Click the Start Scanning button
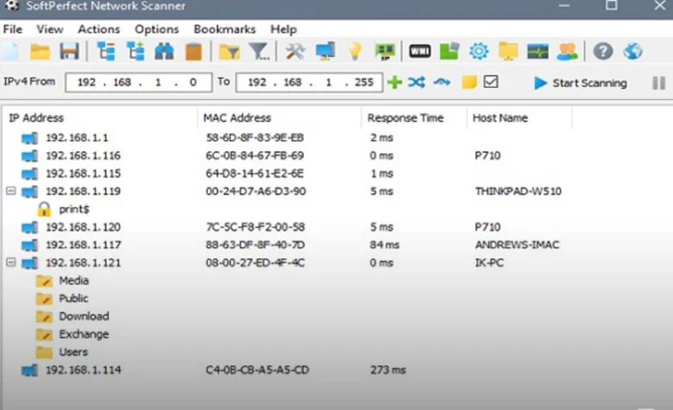This screenshot has height=410, width=673. pyautogui.click(x=581, y=83)
